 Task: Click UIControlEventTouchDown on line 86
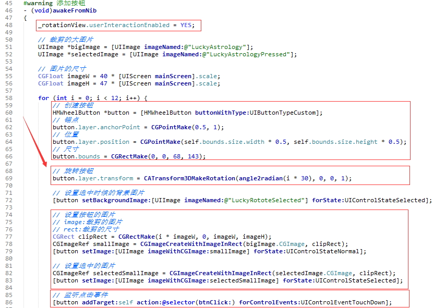[x=343, y=302]
